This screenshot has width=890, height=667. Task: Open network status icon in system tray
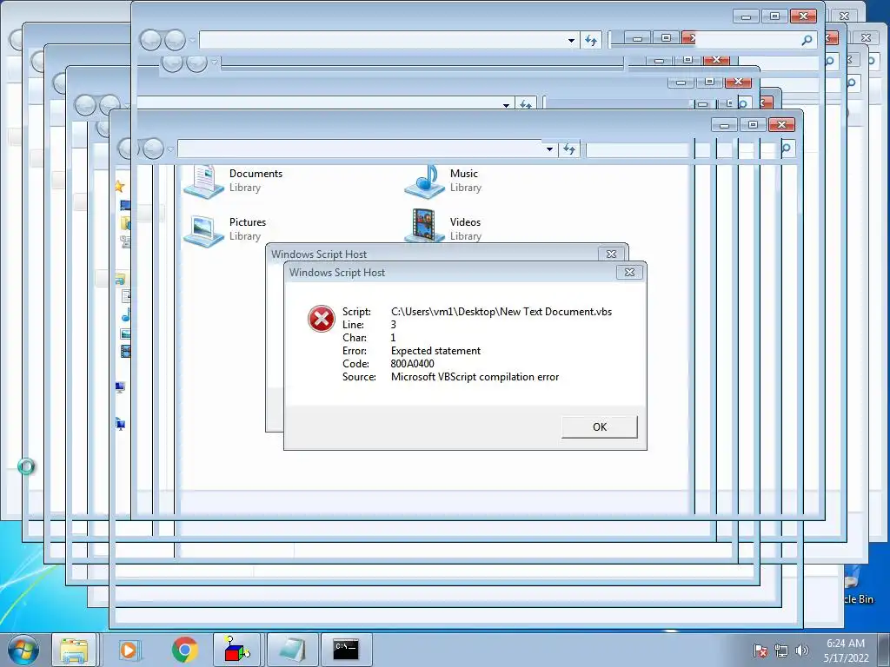[x=781, y=650]
